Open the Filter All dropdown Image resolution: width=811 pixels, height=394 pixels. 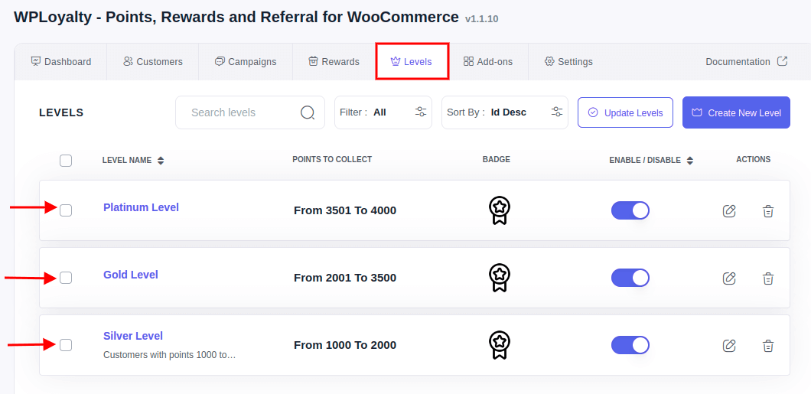tap(383, 112)
